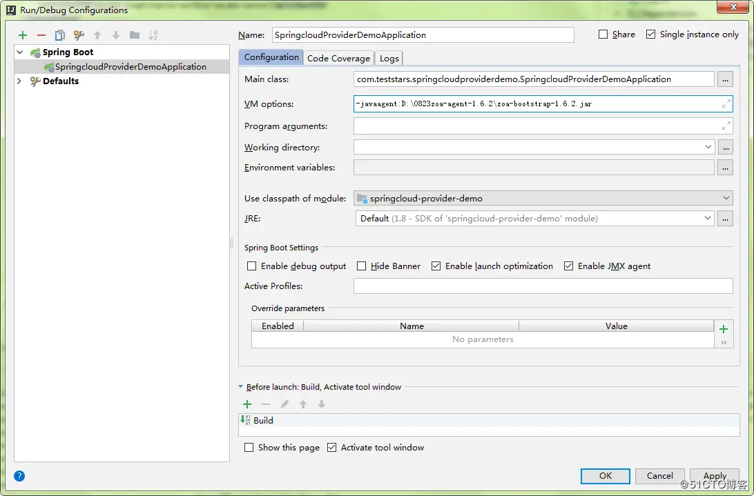This screenshot has width=754, height=496.
Task: Toggle the Share checkbox
Action: 603,34
